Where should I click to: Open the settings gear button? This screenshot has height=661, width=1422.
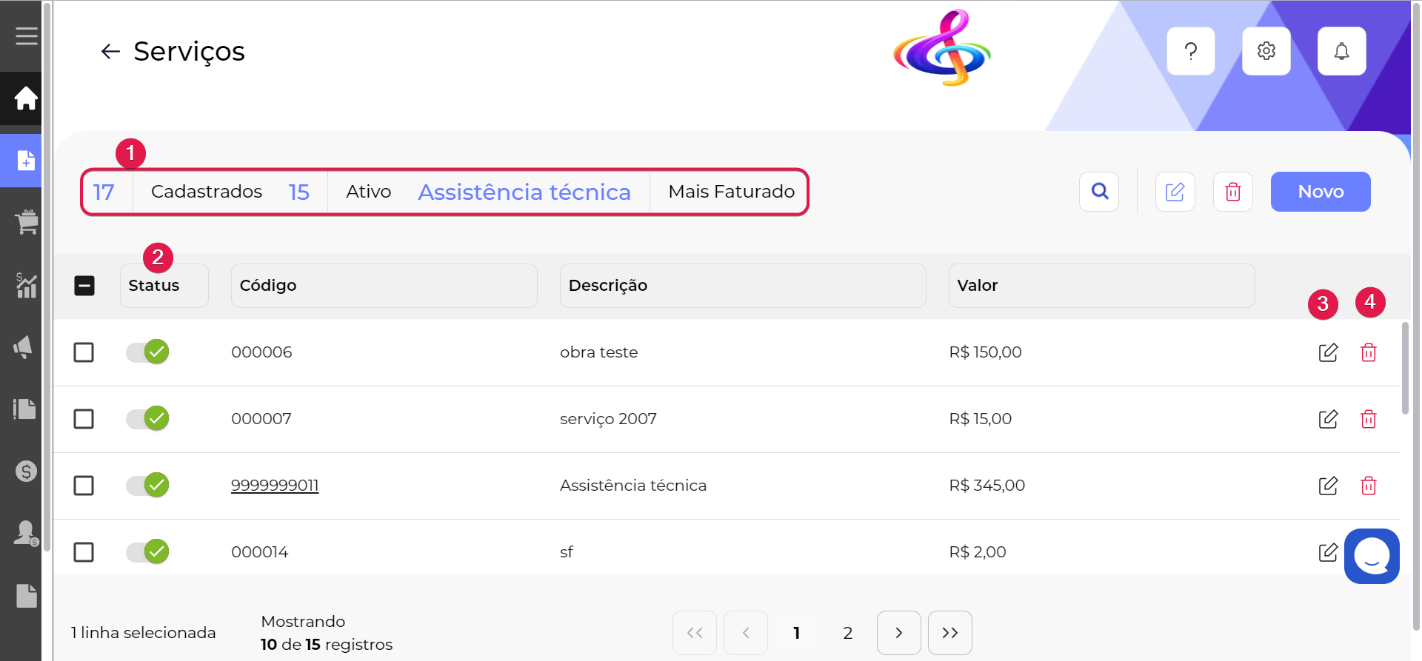coord(1266,51)
